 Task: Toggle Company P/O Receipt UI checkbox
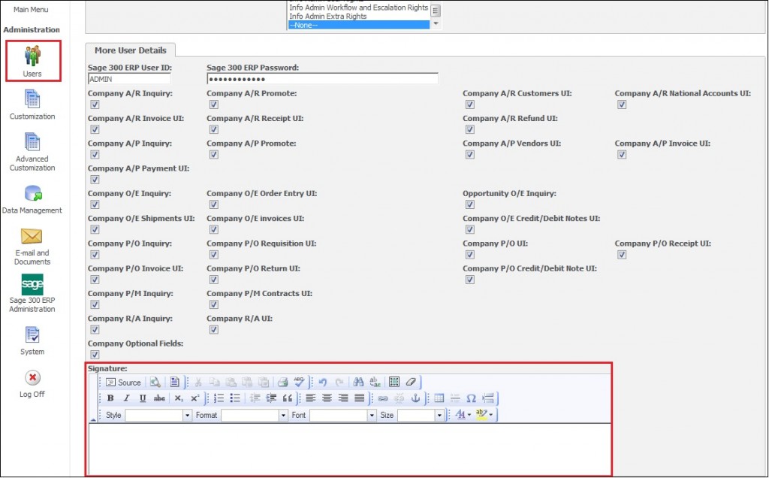(x=621, y=255)
